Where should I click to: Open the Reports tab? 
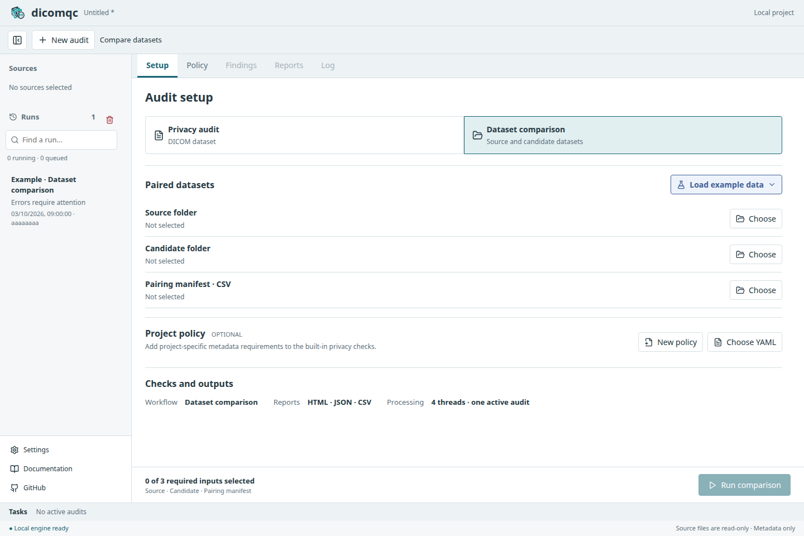pyautogui.click(x=289, y=65)
